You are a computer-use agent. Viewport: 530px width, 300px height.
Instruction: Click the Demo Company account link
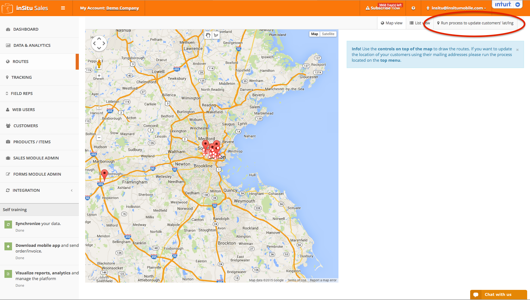123,8
